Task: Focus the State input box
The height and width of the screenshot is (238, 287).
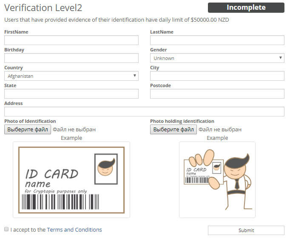Action: click(71, 94)
